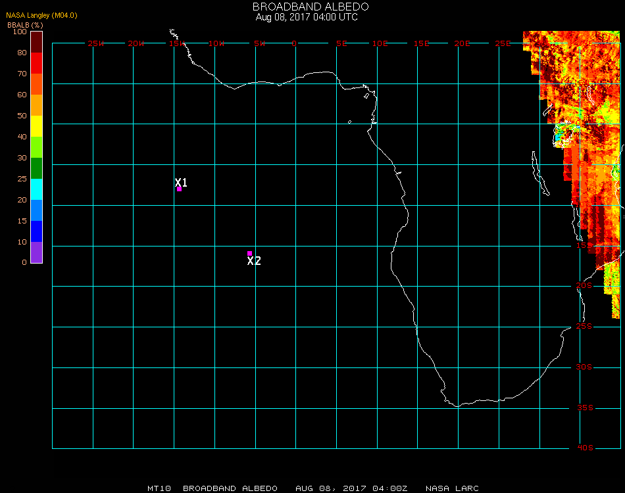This screenshot has width=625, height=493.
Task: Click the 'NASA Langley (M04.0)' label
Action: [x=41, y=16]
